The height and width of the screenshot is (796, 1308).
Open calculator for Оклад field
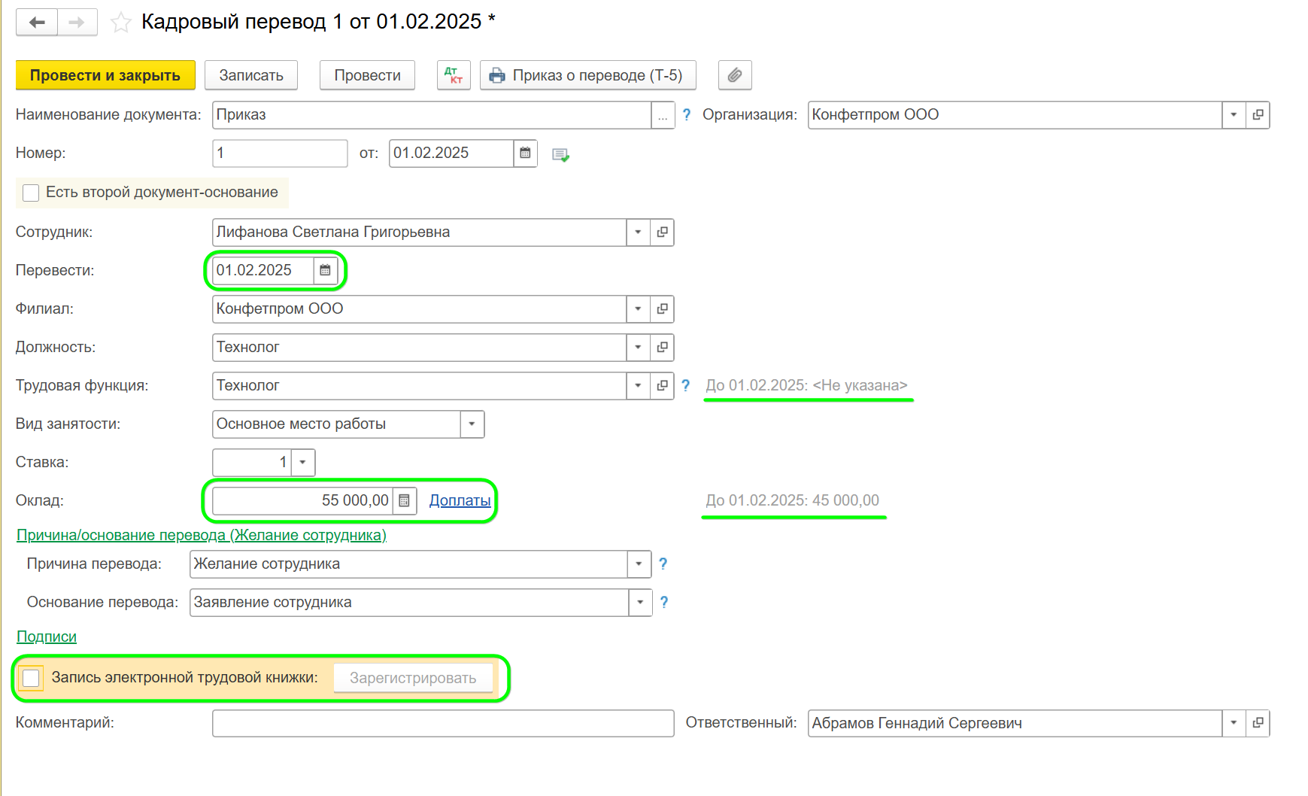[405, 501]
